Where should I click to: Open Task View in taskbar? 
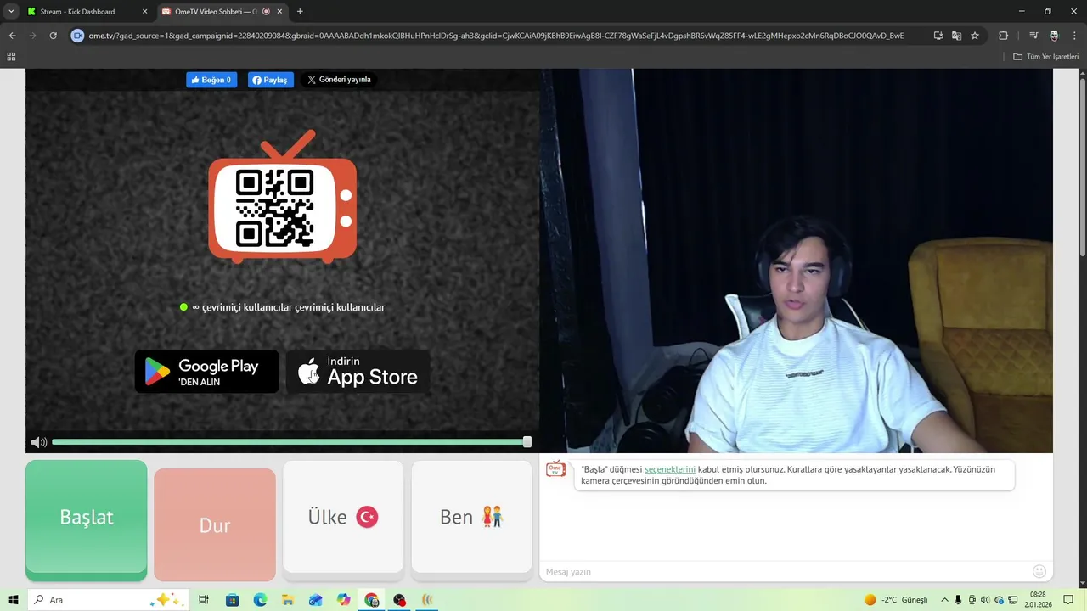pos(204,600)
